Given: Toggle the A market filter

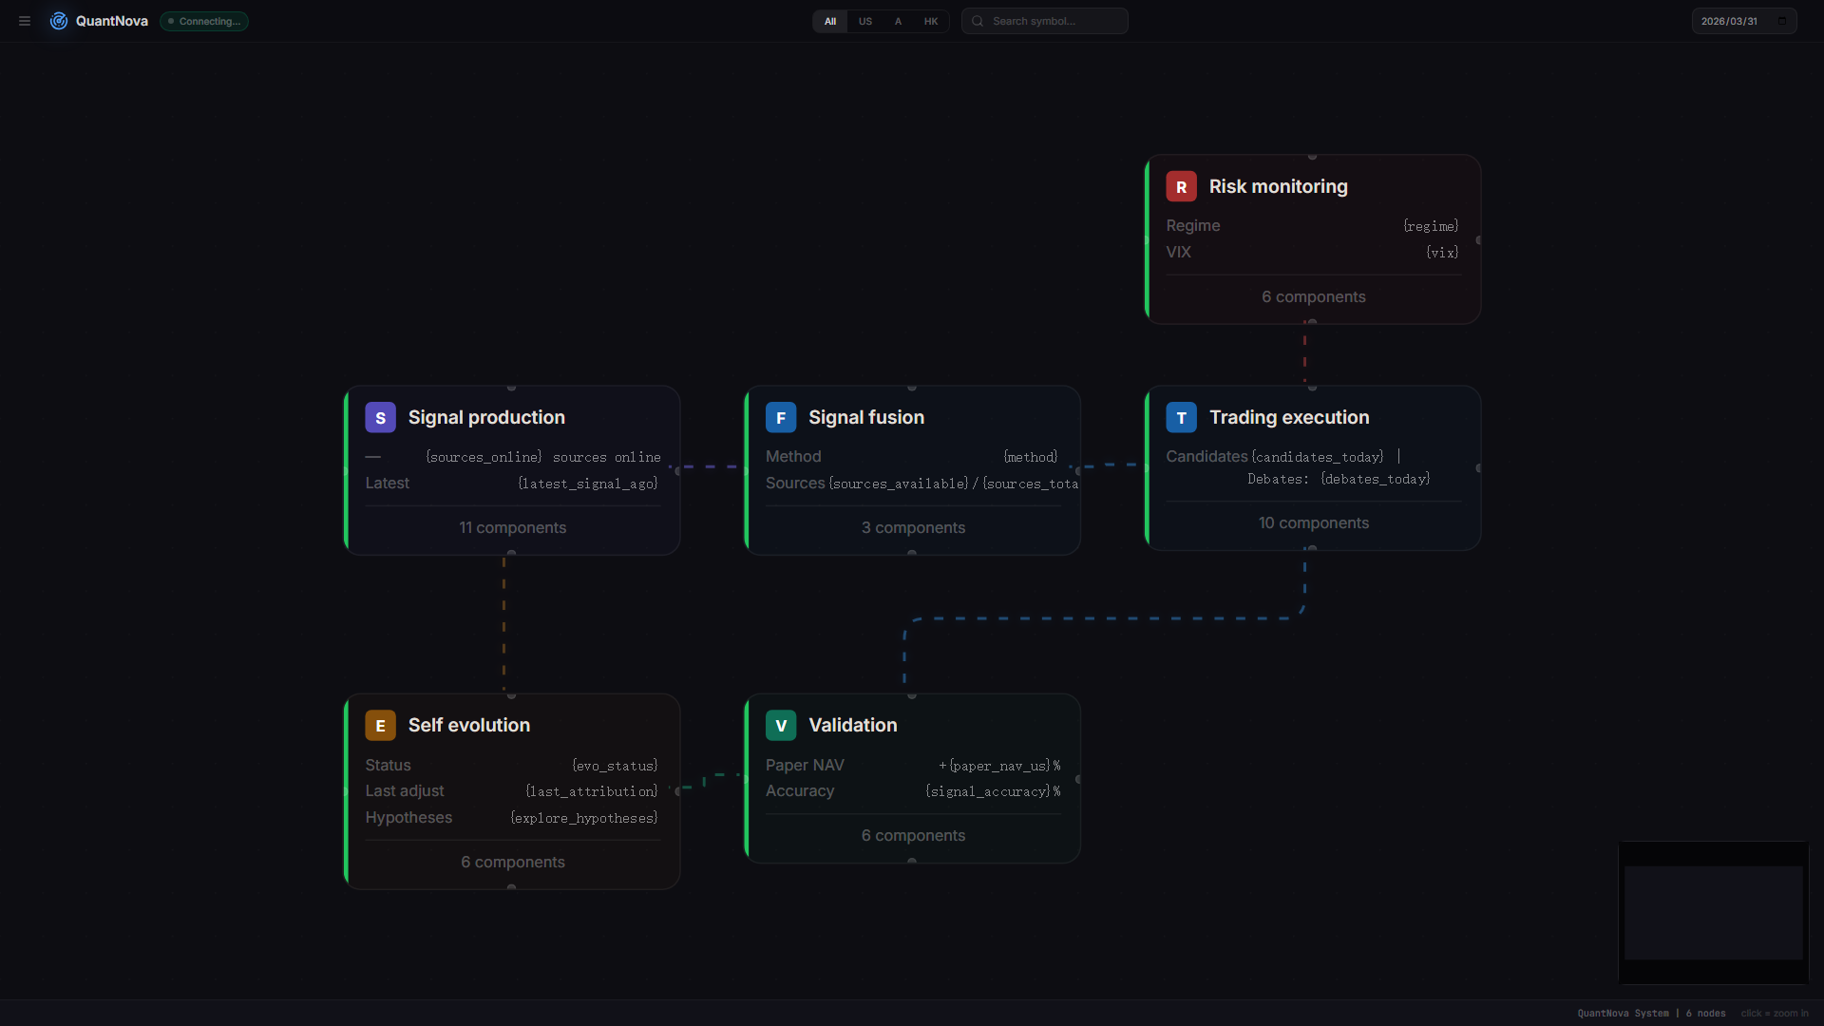Looking at the screenshot, I should [x=897, y=21].
